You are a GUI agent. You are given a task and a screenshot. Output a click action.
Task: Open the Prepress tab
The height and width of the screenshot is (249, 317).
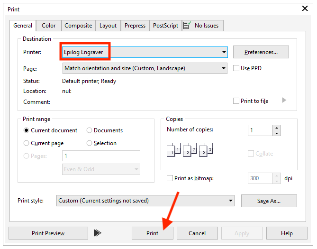coord(135,26)
